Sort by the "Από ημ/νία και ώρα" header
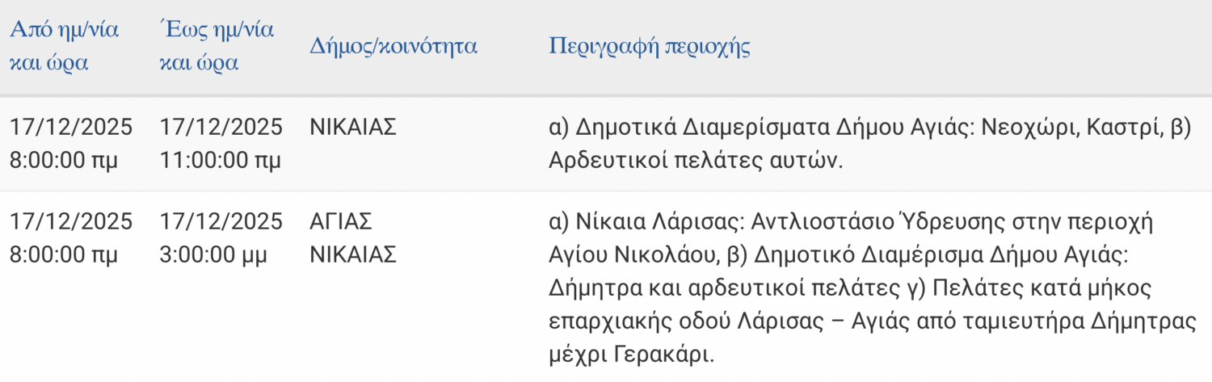This screenshot has width=1212, height=382. tap(64, 47)
